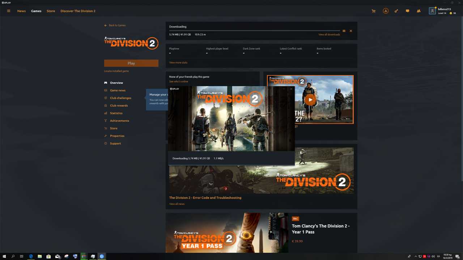
Task: Click View all news link
Action: 177,204
